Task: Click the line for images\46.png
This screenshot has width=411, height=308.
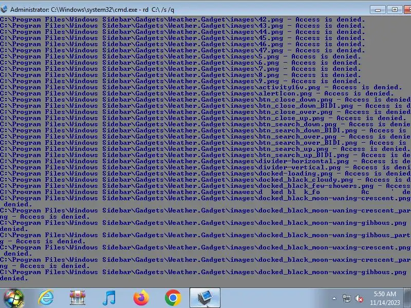Action: 182,44
